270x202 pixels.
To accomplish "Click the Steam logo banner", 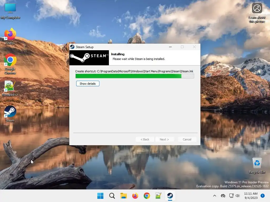I will (89, 58).
